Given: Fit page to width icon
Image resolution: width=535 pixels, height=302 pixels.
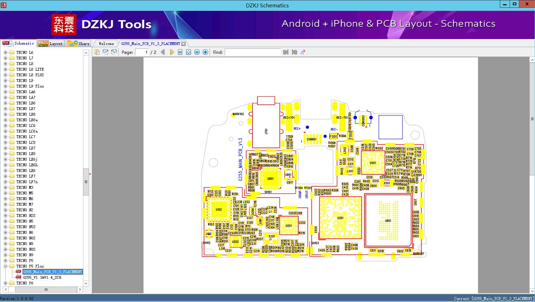Looking at the screenshot, I should (x=180, y=52).
